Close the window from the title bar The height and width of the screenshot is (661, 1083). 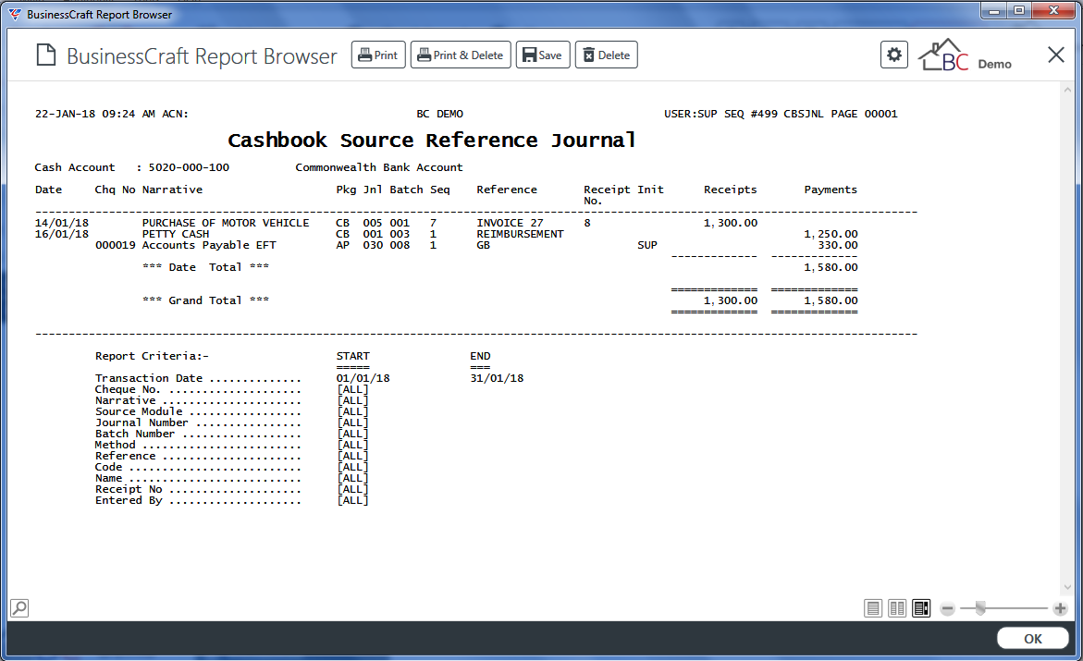click(1054, 10)
